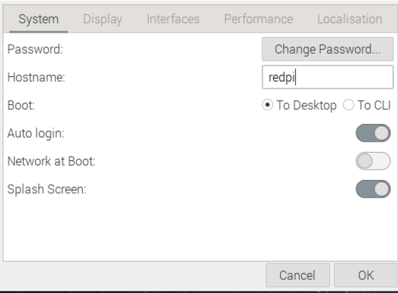Click the Boot label text

pyautogui.click(x=20, y=105)
